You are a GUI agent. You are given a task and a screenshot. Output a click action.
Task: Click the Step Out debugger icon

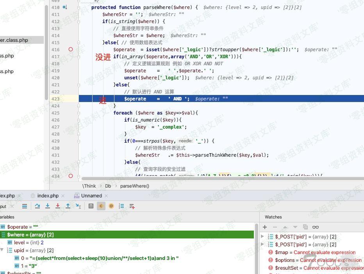coord(68,206)
